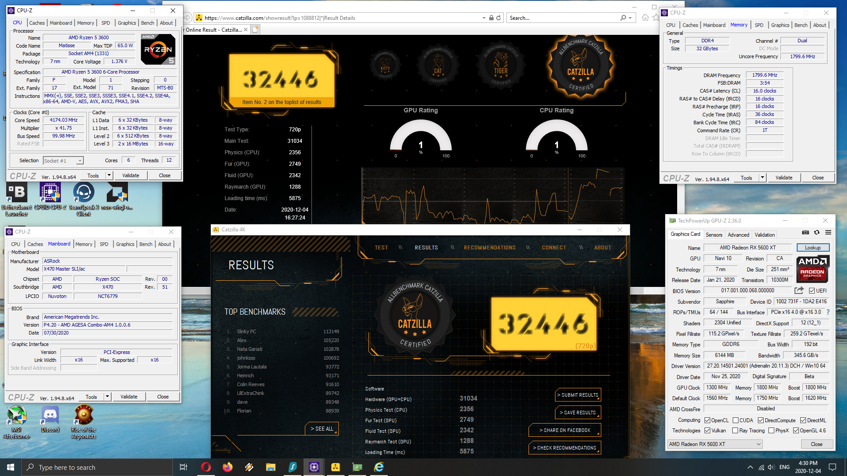Close the Online Result Catzilla tab
The width and height of the screenshot is (847, 476).
(246, 30)
